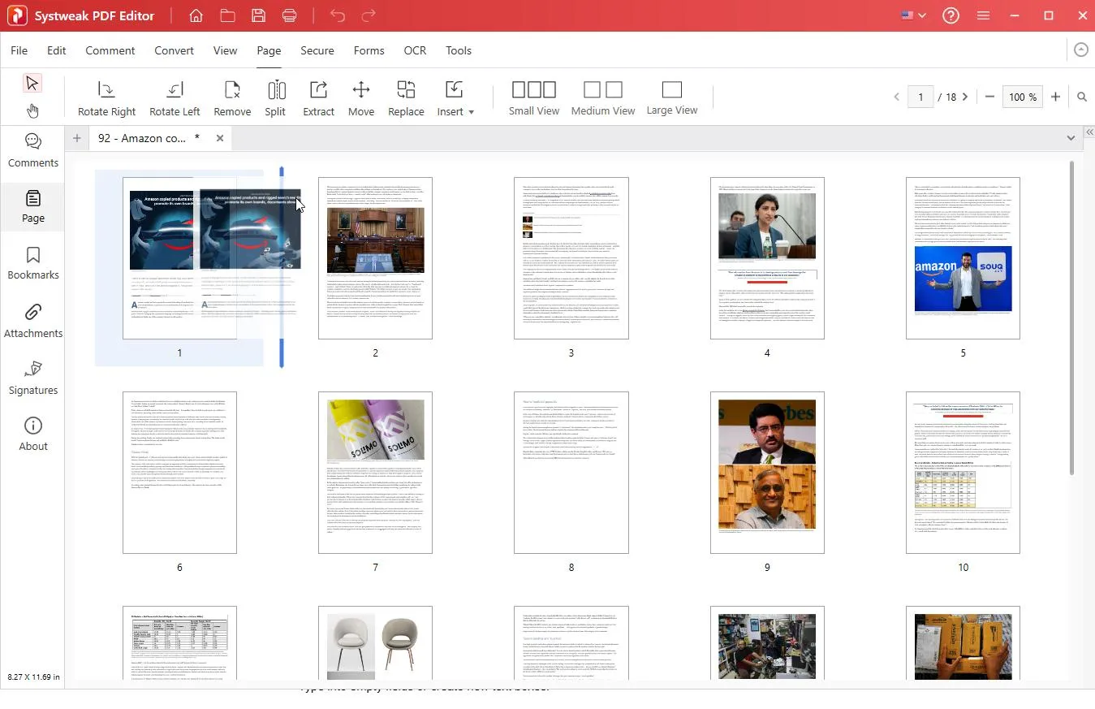Image resolution: width=1095 pixels, height=709 pixels.
Task: Open the OCR menu
Action: tap(415, 50)
